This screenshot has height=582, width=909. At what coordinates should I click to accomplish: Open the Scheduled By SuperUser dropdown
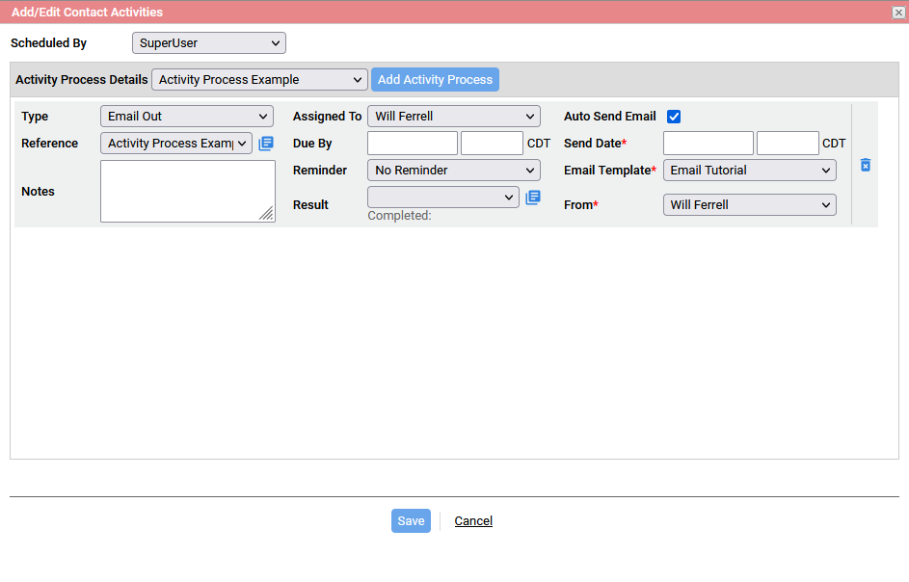tap(209, 43)
